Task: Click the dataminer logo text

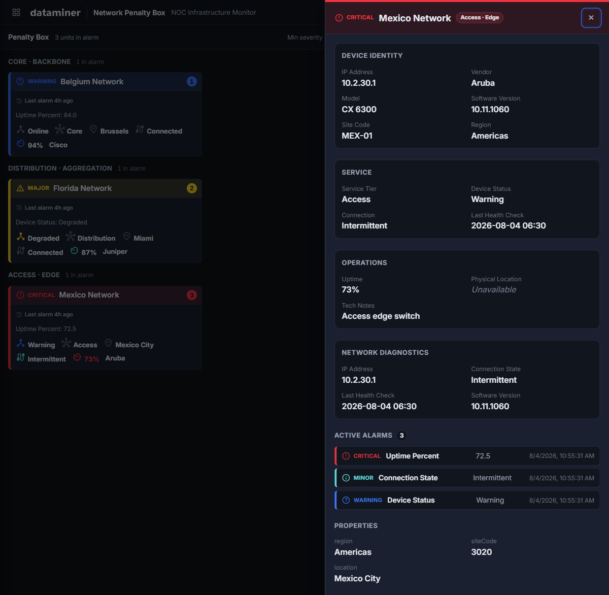Action: (x=55, y=13)
